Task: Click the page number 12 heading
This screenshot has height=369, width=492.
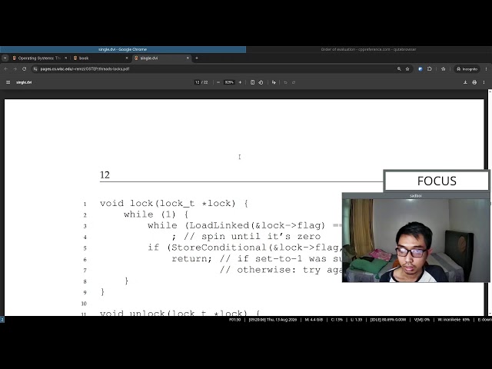Action: tap(105, 175)
